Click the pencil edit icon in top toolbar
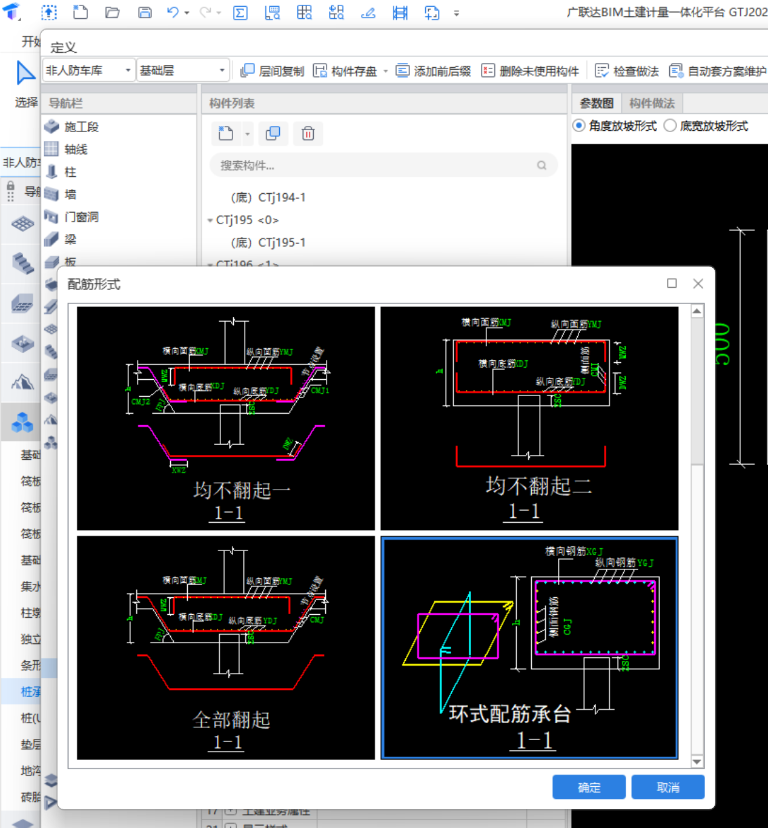768x828 pixels. [368, 13]
